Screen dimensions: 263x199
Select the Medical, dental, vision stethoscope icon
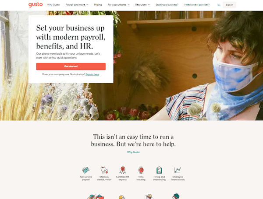[104, 170]
